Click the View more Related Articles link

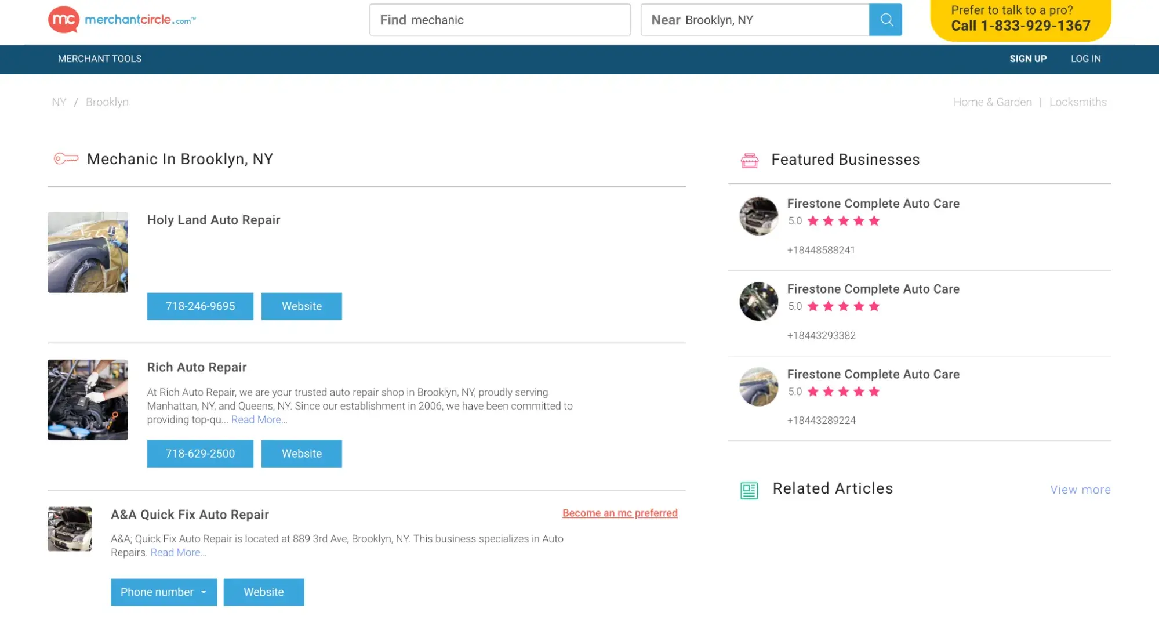(x=1080, y=489)
